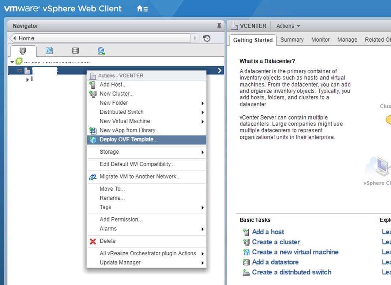The image size is (391, 285).
Task: Open the Getting Started tab
Action: pyautogui.click(x=253, y=40)
